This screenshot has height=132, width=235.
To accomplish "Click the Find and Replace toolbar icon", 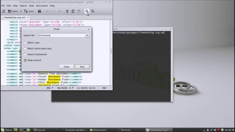I will 93,11.
